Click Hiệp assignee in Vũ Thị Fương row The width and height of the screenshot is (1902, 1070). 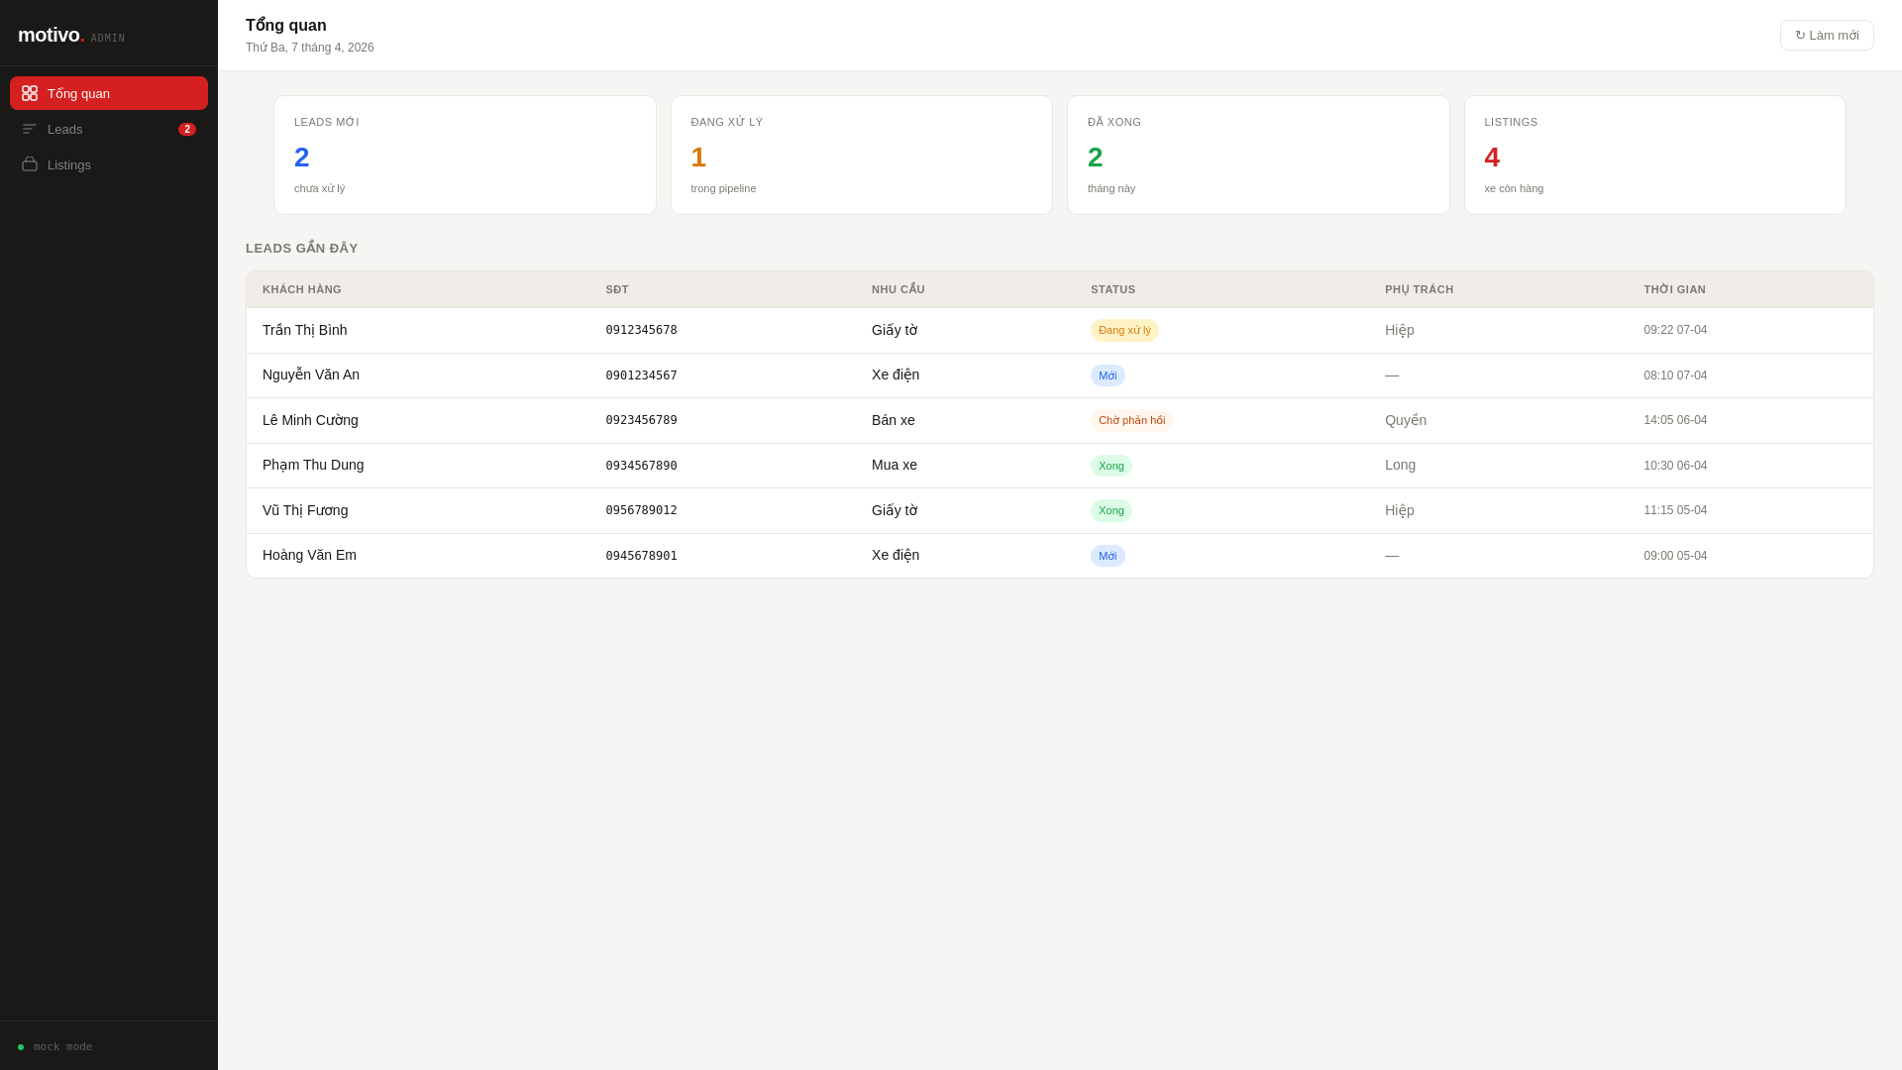click(x=1400, y=510)
